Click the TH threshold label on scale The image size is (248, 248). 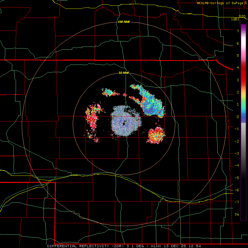click(237, 215)
